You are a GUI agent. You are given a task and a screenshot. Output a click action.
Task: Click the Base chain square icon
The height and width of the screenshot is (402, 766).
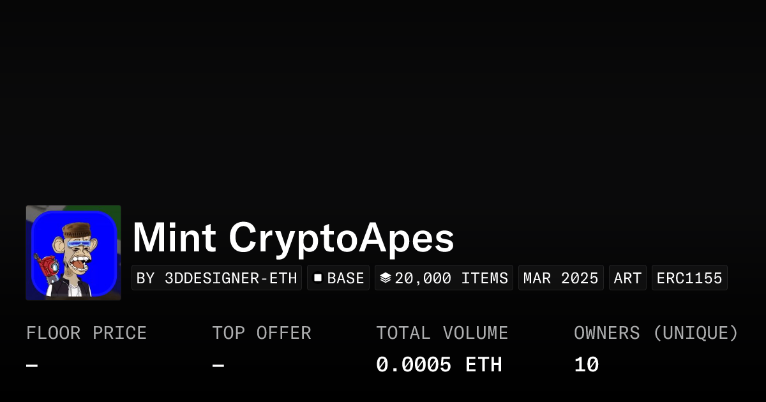[317, 278]
